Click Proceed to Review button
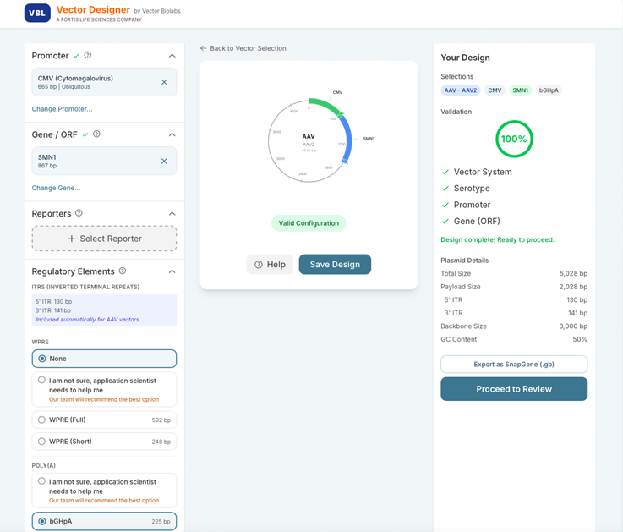The image size is (623, 532). [x=514, y=389]
